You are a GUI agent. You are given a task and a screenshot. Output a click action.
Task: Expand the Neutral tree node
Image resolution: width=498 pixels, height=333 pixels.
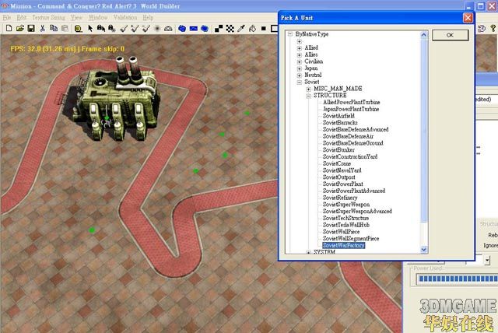click(x=299, y=75)
